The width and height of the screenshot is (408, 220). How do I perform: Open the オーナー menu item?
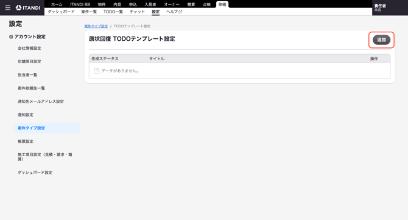(x=172, y=4)
